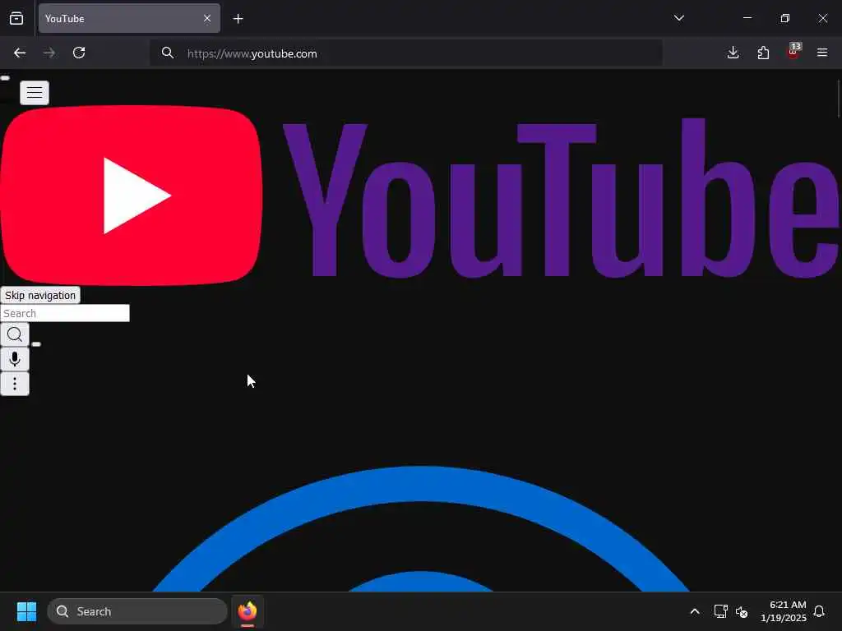Open a new browser tab
Screen dimensions: 842x631
tap(238, 19)
